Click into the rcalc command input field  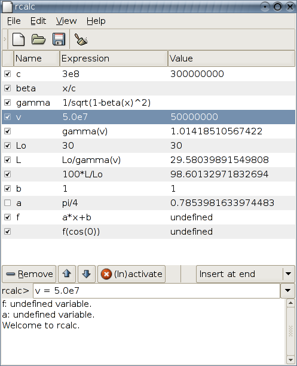coord(157,291)
